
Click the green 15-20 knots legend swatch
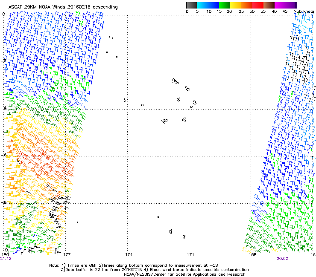pos(225,5)
